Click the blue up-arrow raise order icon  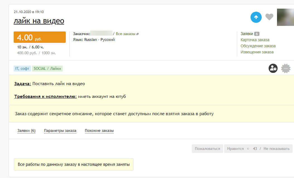pyautogui.click(x=256, y=17)
